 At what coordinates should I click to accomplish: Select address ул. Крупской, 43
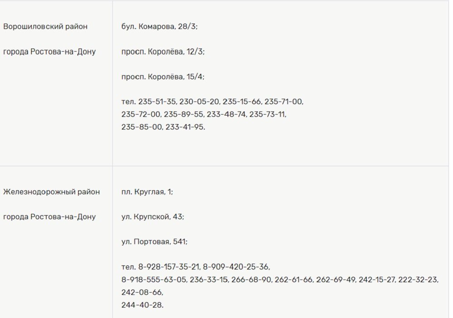pos(153,217)
